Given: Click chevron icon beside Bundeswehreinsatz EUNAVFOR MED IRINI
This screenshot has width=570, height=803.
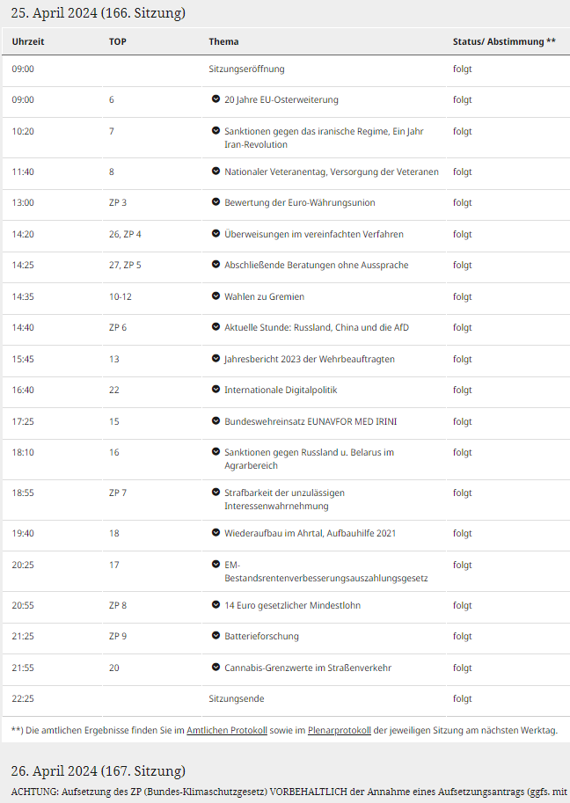Looking at the screenshot, I should pyautogui.click(x=216, y=421).
